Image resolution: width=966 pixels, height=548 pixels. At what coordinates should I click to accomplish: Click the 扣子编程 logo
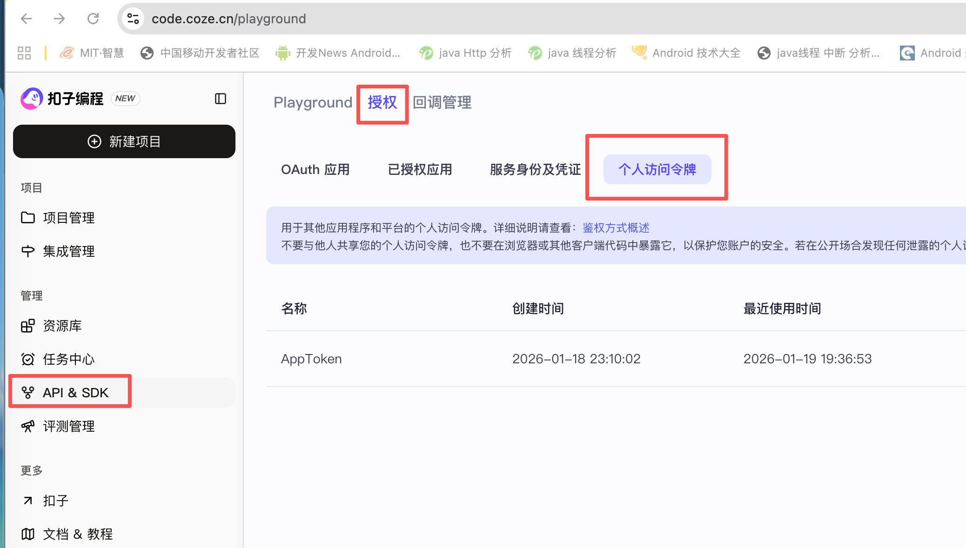click(x=62, y=98)
